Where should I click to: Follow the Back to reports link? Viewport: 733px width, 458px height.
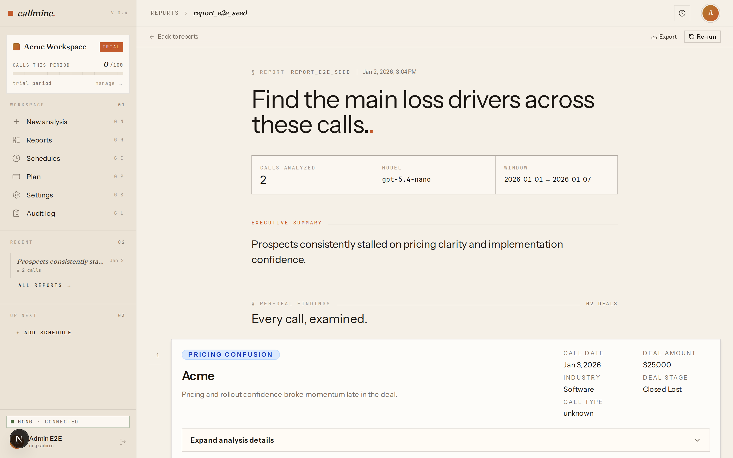(174, 37)
